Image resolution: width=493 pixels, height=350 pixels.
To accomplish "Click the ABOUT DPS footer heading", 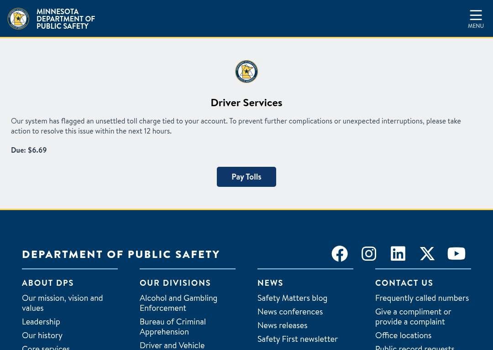I will coord(48,283).
